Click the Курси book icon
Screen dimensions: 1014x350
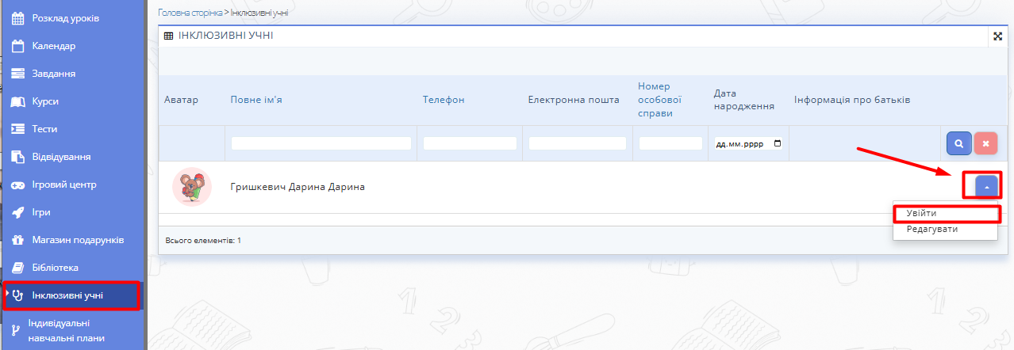(18, 101)
